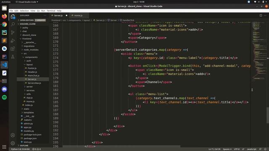Change LF end of line sequence
Image resolution: width=269 pixels, height=151 pixels.
(243, 149)
